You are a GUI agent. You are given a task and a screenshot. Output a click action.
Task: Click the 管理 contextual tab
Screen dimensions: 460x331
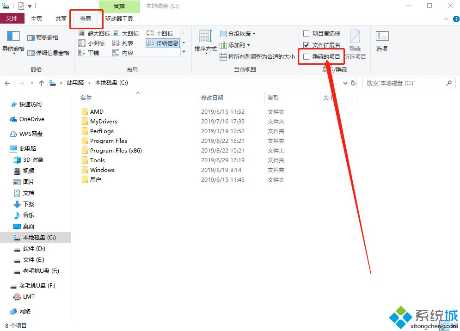point(119,6)
